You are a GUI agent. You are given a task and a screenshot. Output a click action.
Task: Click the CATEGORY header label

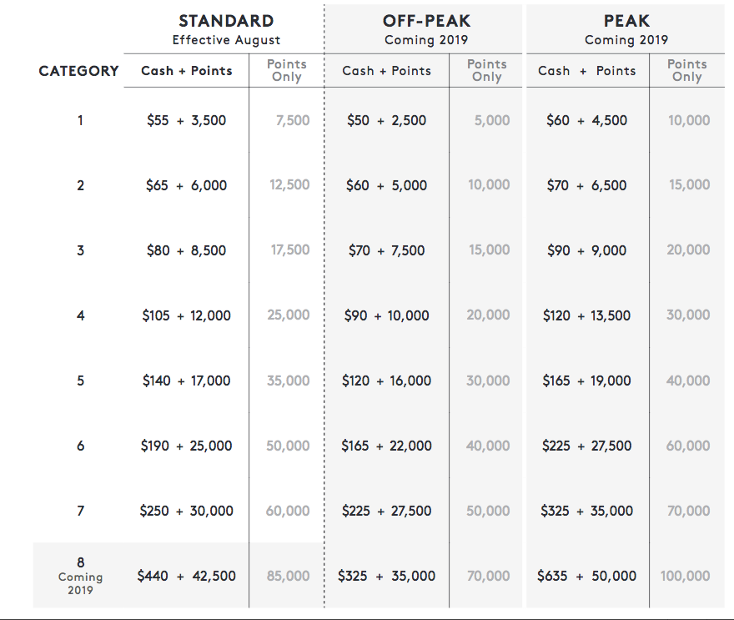tap(78, 71)
